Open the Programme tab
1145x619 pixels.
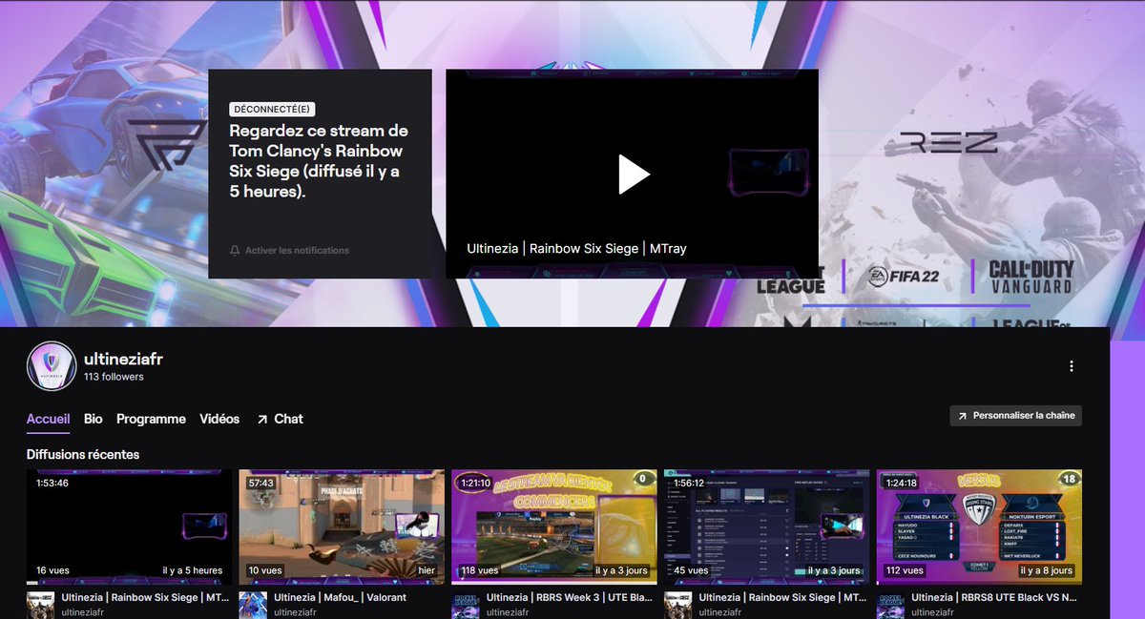pyautogui.click(x=151, y=419)
